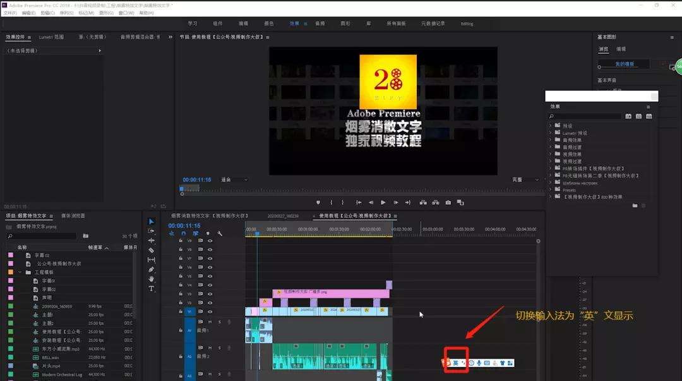Click Go to Out point button
The height and width of the screenshot is (381, 682).
(408, 202)
